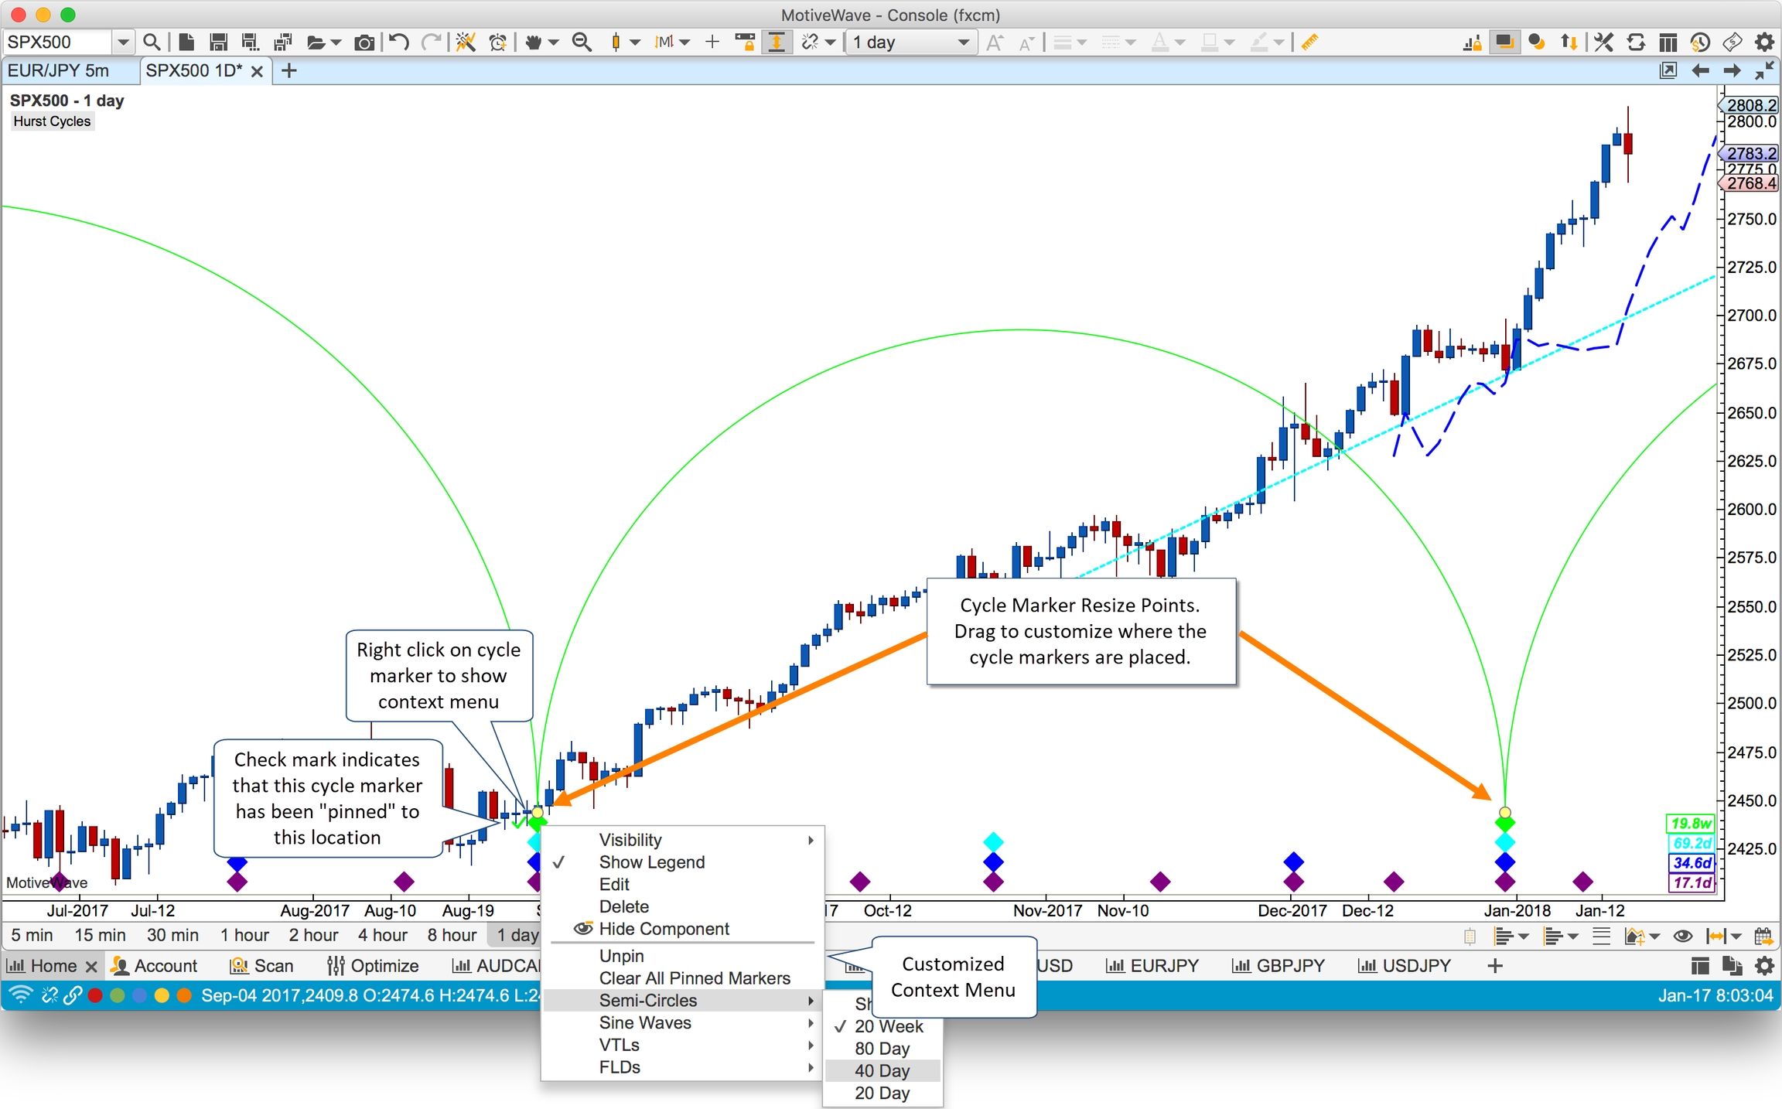Click the Save As icon
1782x1109 pixels.
click(x=250, y=42)
